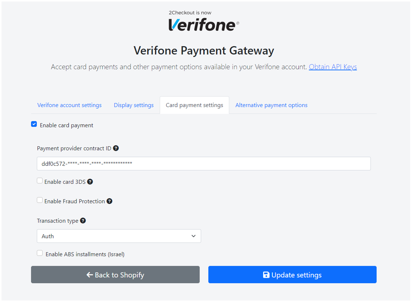Click the help icon next to Enable card 3DS
This screenshot has height=302, width=412.
click(x=90, y=181)
